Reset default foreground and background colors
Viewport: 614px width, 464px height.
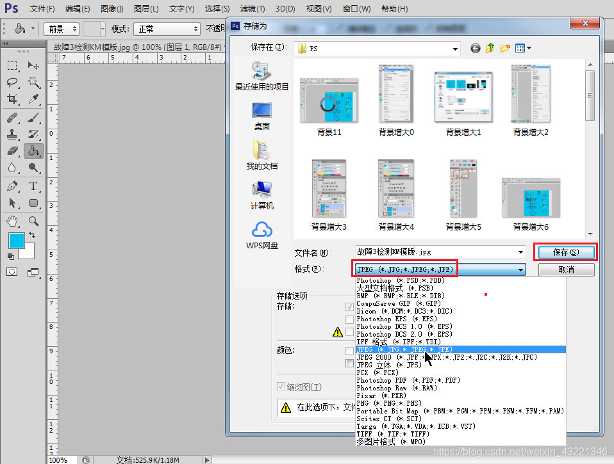pyautogui.click(x=11, y=257)
